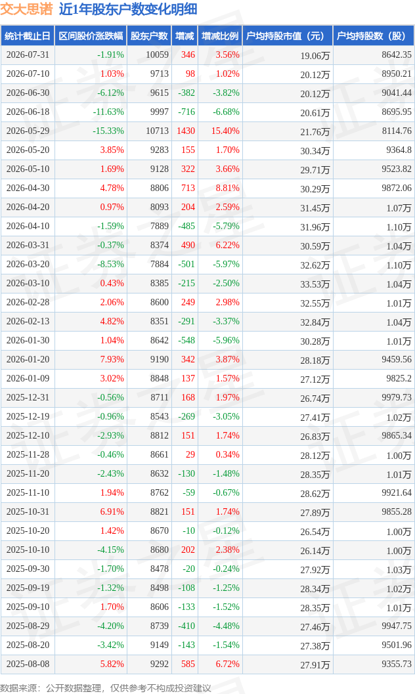Image resolution: width=415 pixels, height=694 pixels.
Task: Select the 2025-08-08 date row
Action: click(x=207, y=664)
